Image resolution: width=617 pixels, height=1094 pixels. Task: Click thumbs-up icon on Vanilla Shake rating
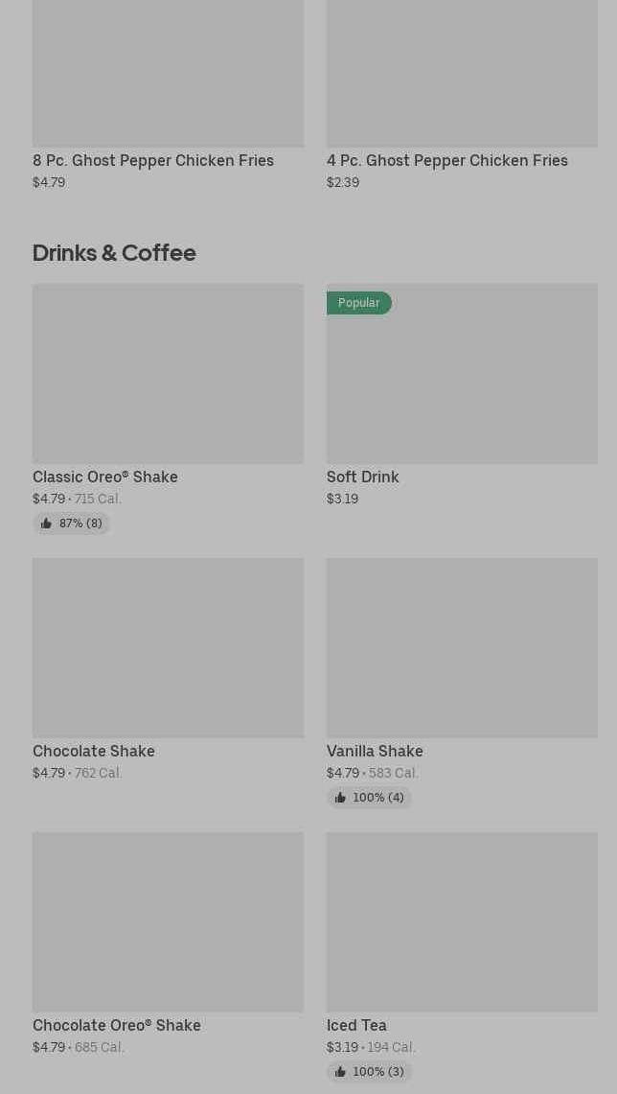click(340, 798)
